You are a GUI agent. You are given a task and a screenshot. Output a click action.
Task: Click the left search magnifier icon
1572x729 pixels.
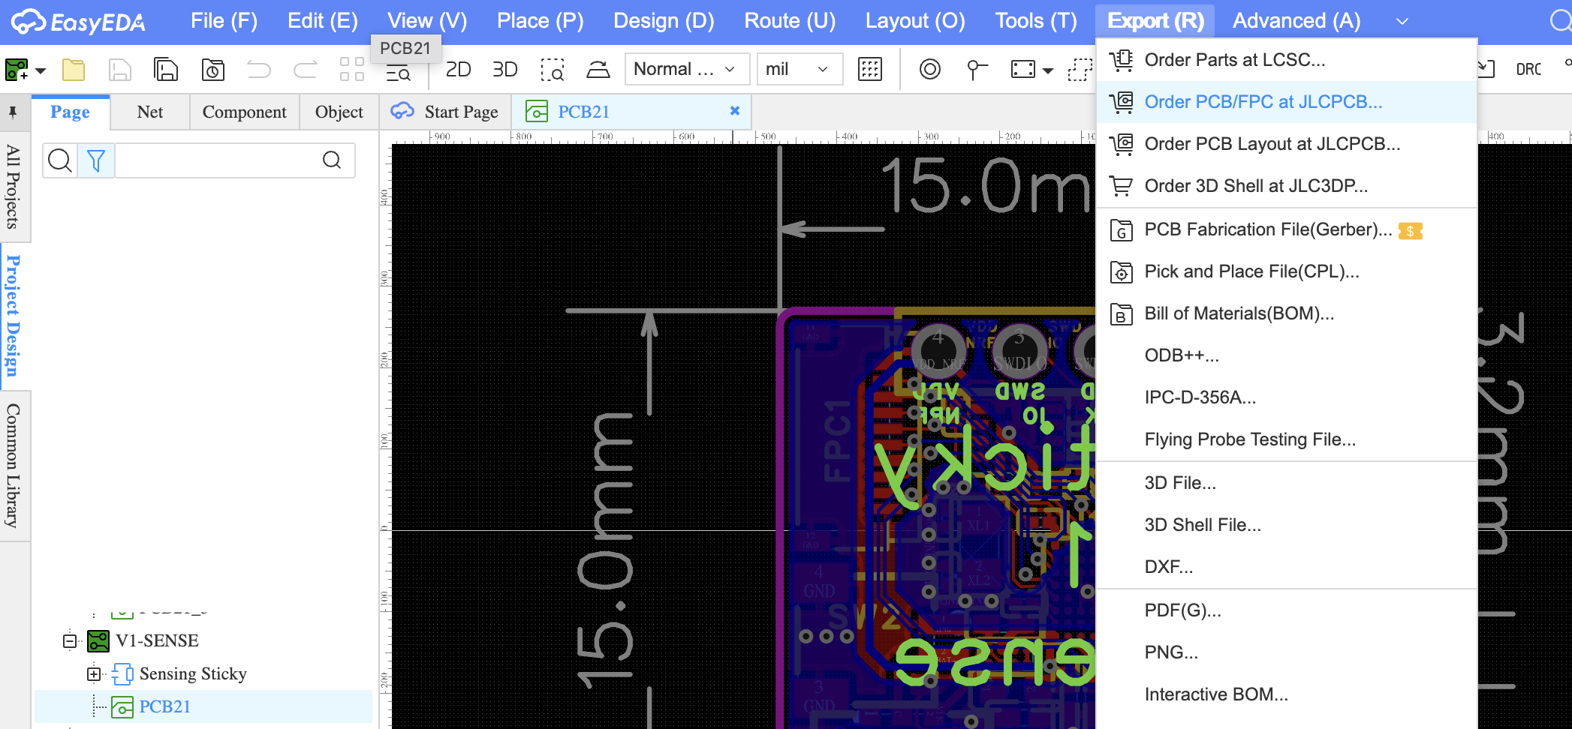[59, 160]
